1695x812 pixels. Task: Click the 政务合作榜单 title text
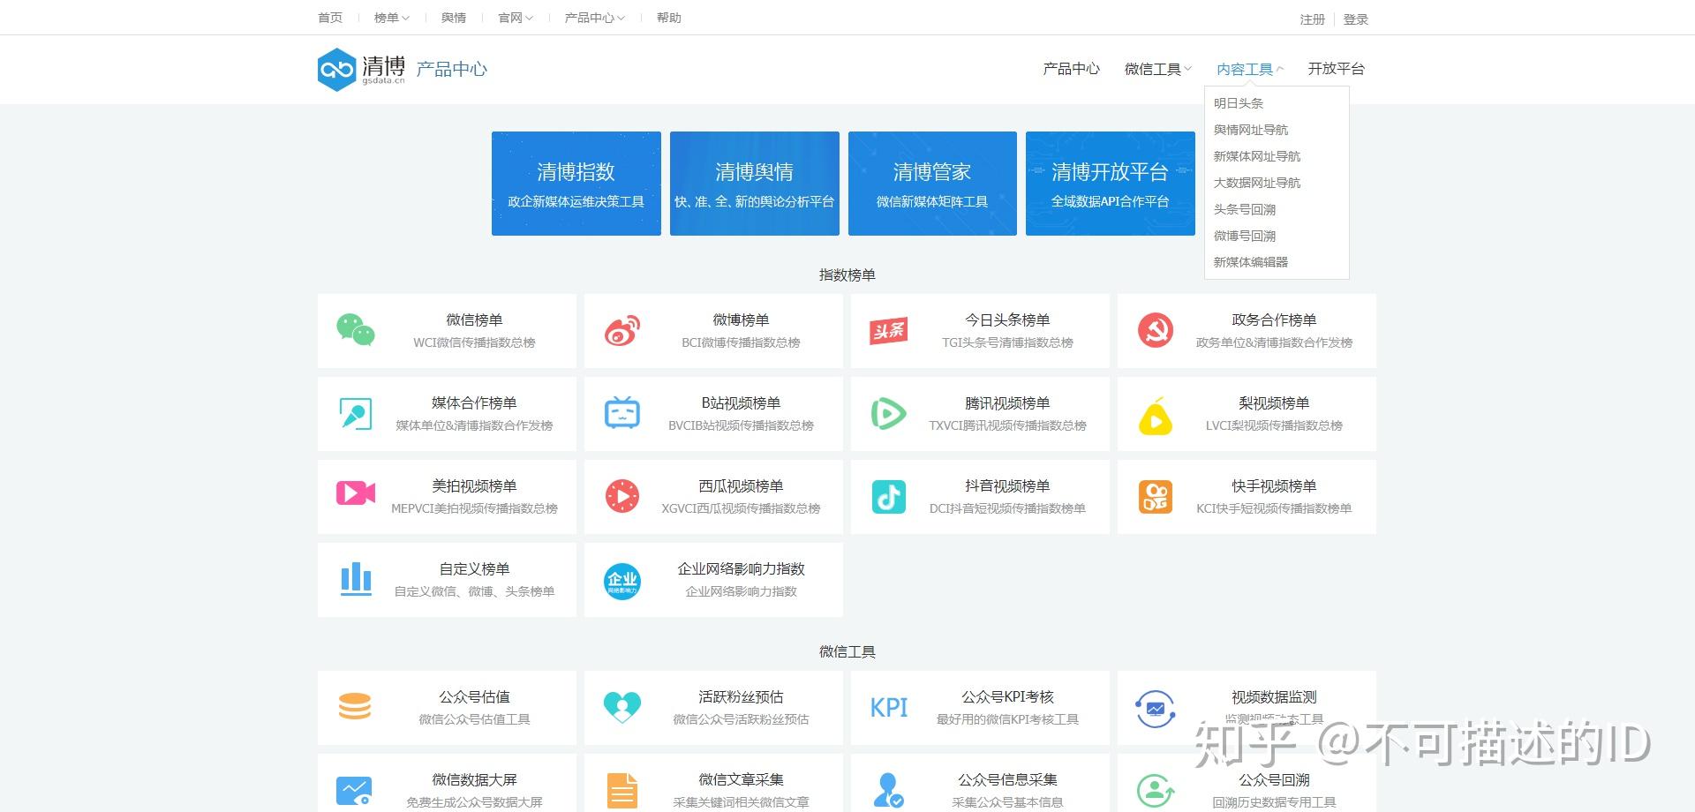1274,320
